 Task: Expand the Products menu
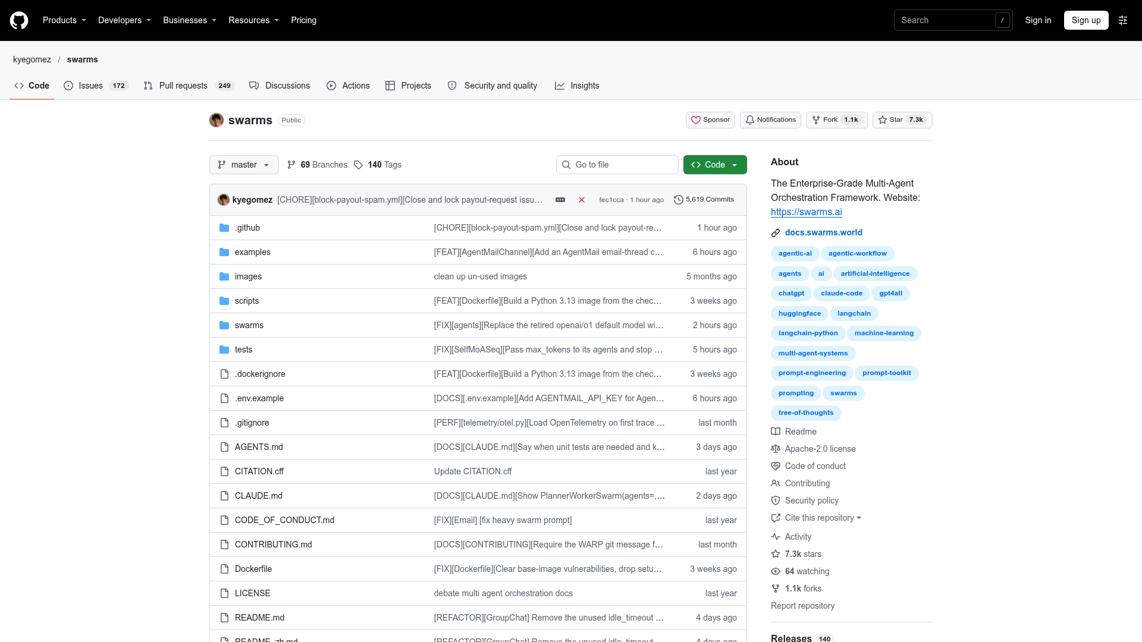pyautogui.click(x=64, y=20)
